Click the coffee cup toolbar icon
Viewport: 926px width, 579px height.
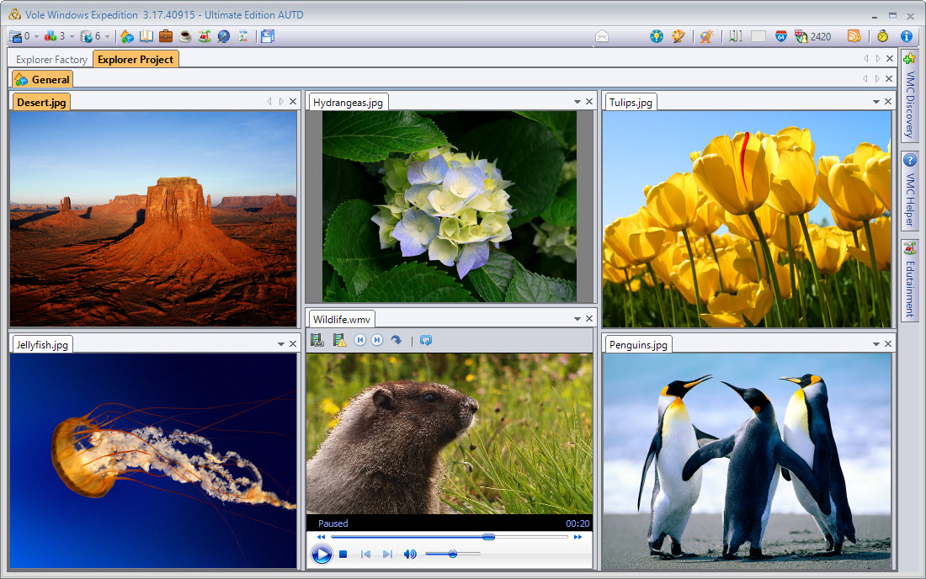184,36
